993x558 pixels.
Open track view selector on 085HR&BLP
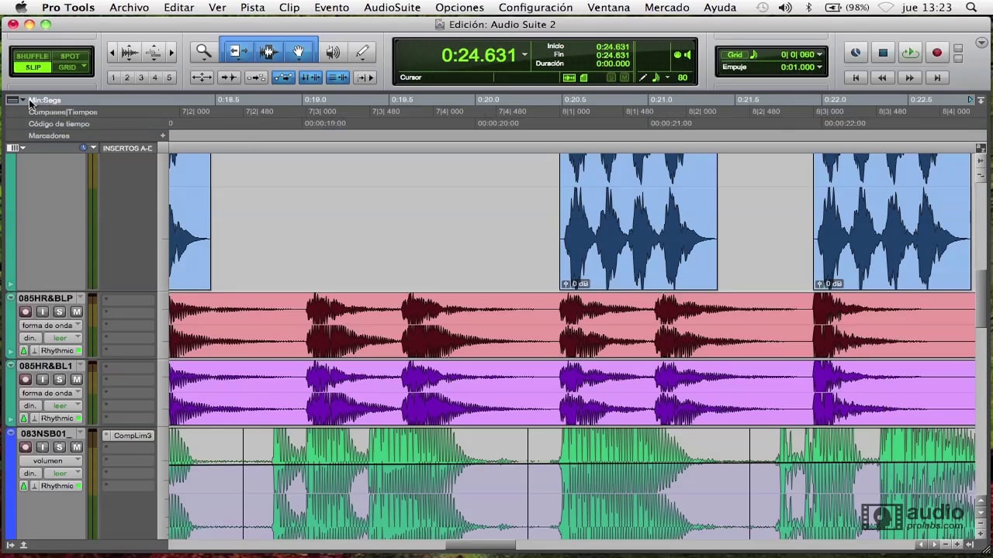click(51, 325)
